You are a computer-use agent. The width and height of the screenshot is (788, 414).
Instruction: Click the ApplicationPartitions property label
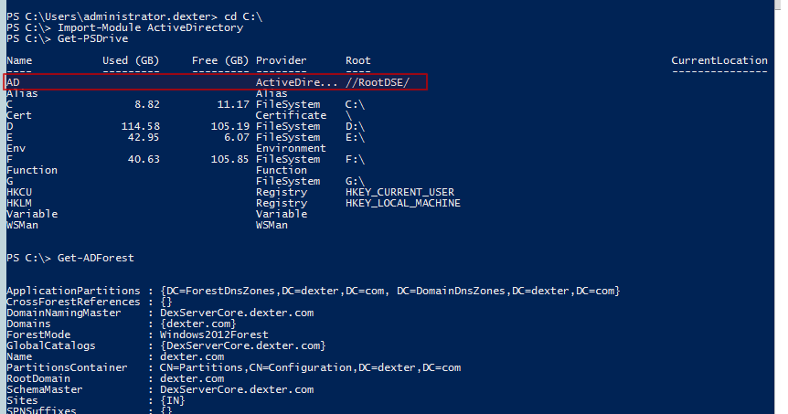coord(73,291)
